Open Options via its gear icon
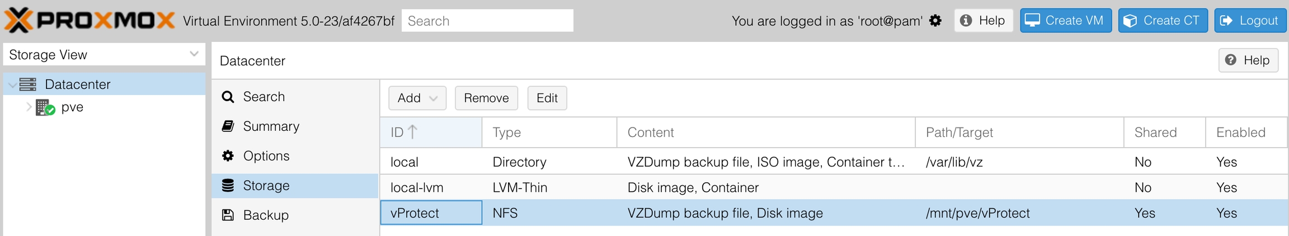The image size is (1289, 236). pos(228,156)
